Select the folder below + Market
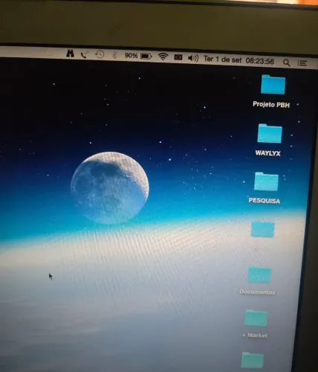Viewport: 318px width, 372px height. [253, 360]
